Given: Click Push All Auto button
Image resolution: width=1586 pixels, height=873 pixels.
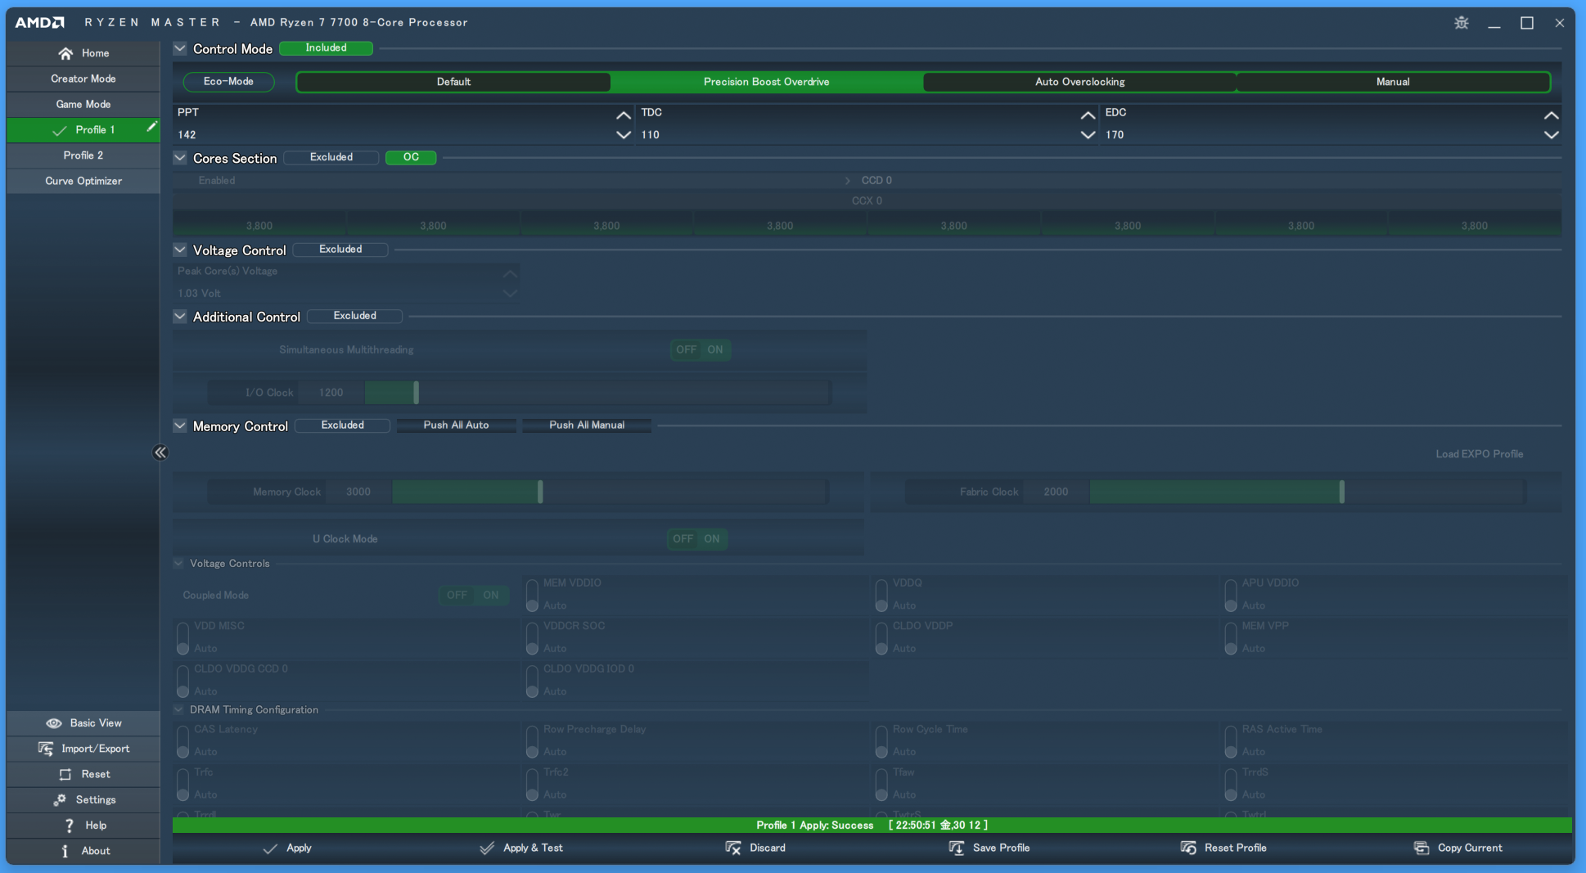Looking at the screenshot, I should [456, 425].
